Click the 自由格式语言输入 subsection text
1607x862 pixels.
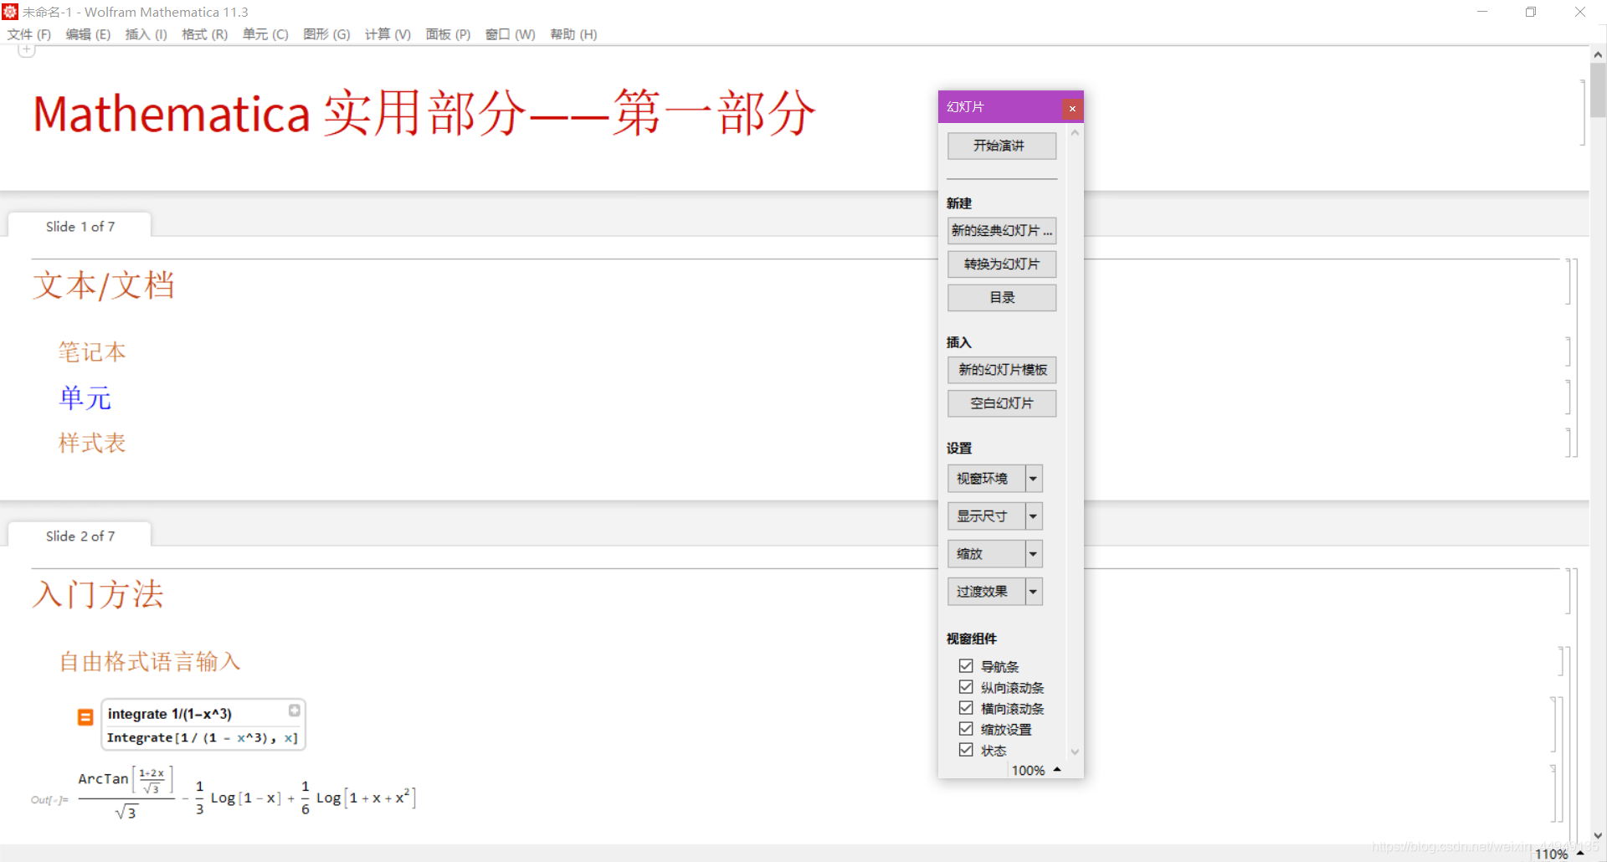[x=150, y=661]
